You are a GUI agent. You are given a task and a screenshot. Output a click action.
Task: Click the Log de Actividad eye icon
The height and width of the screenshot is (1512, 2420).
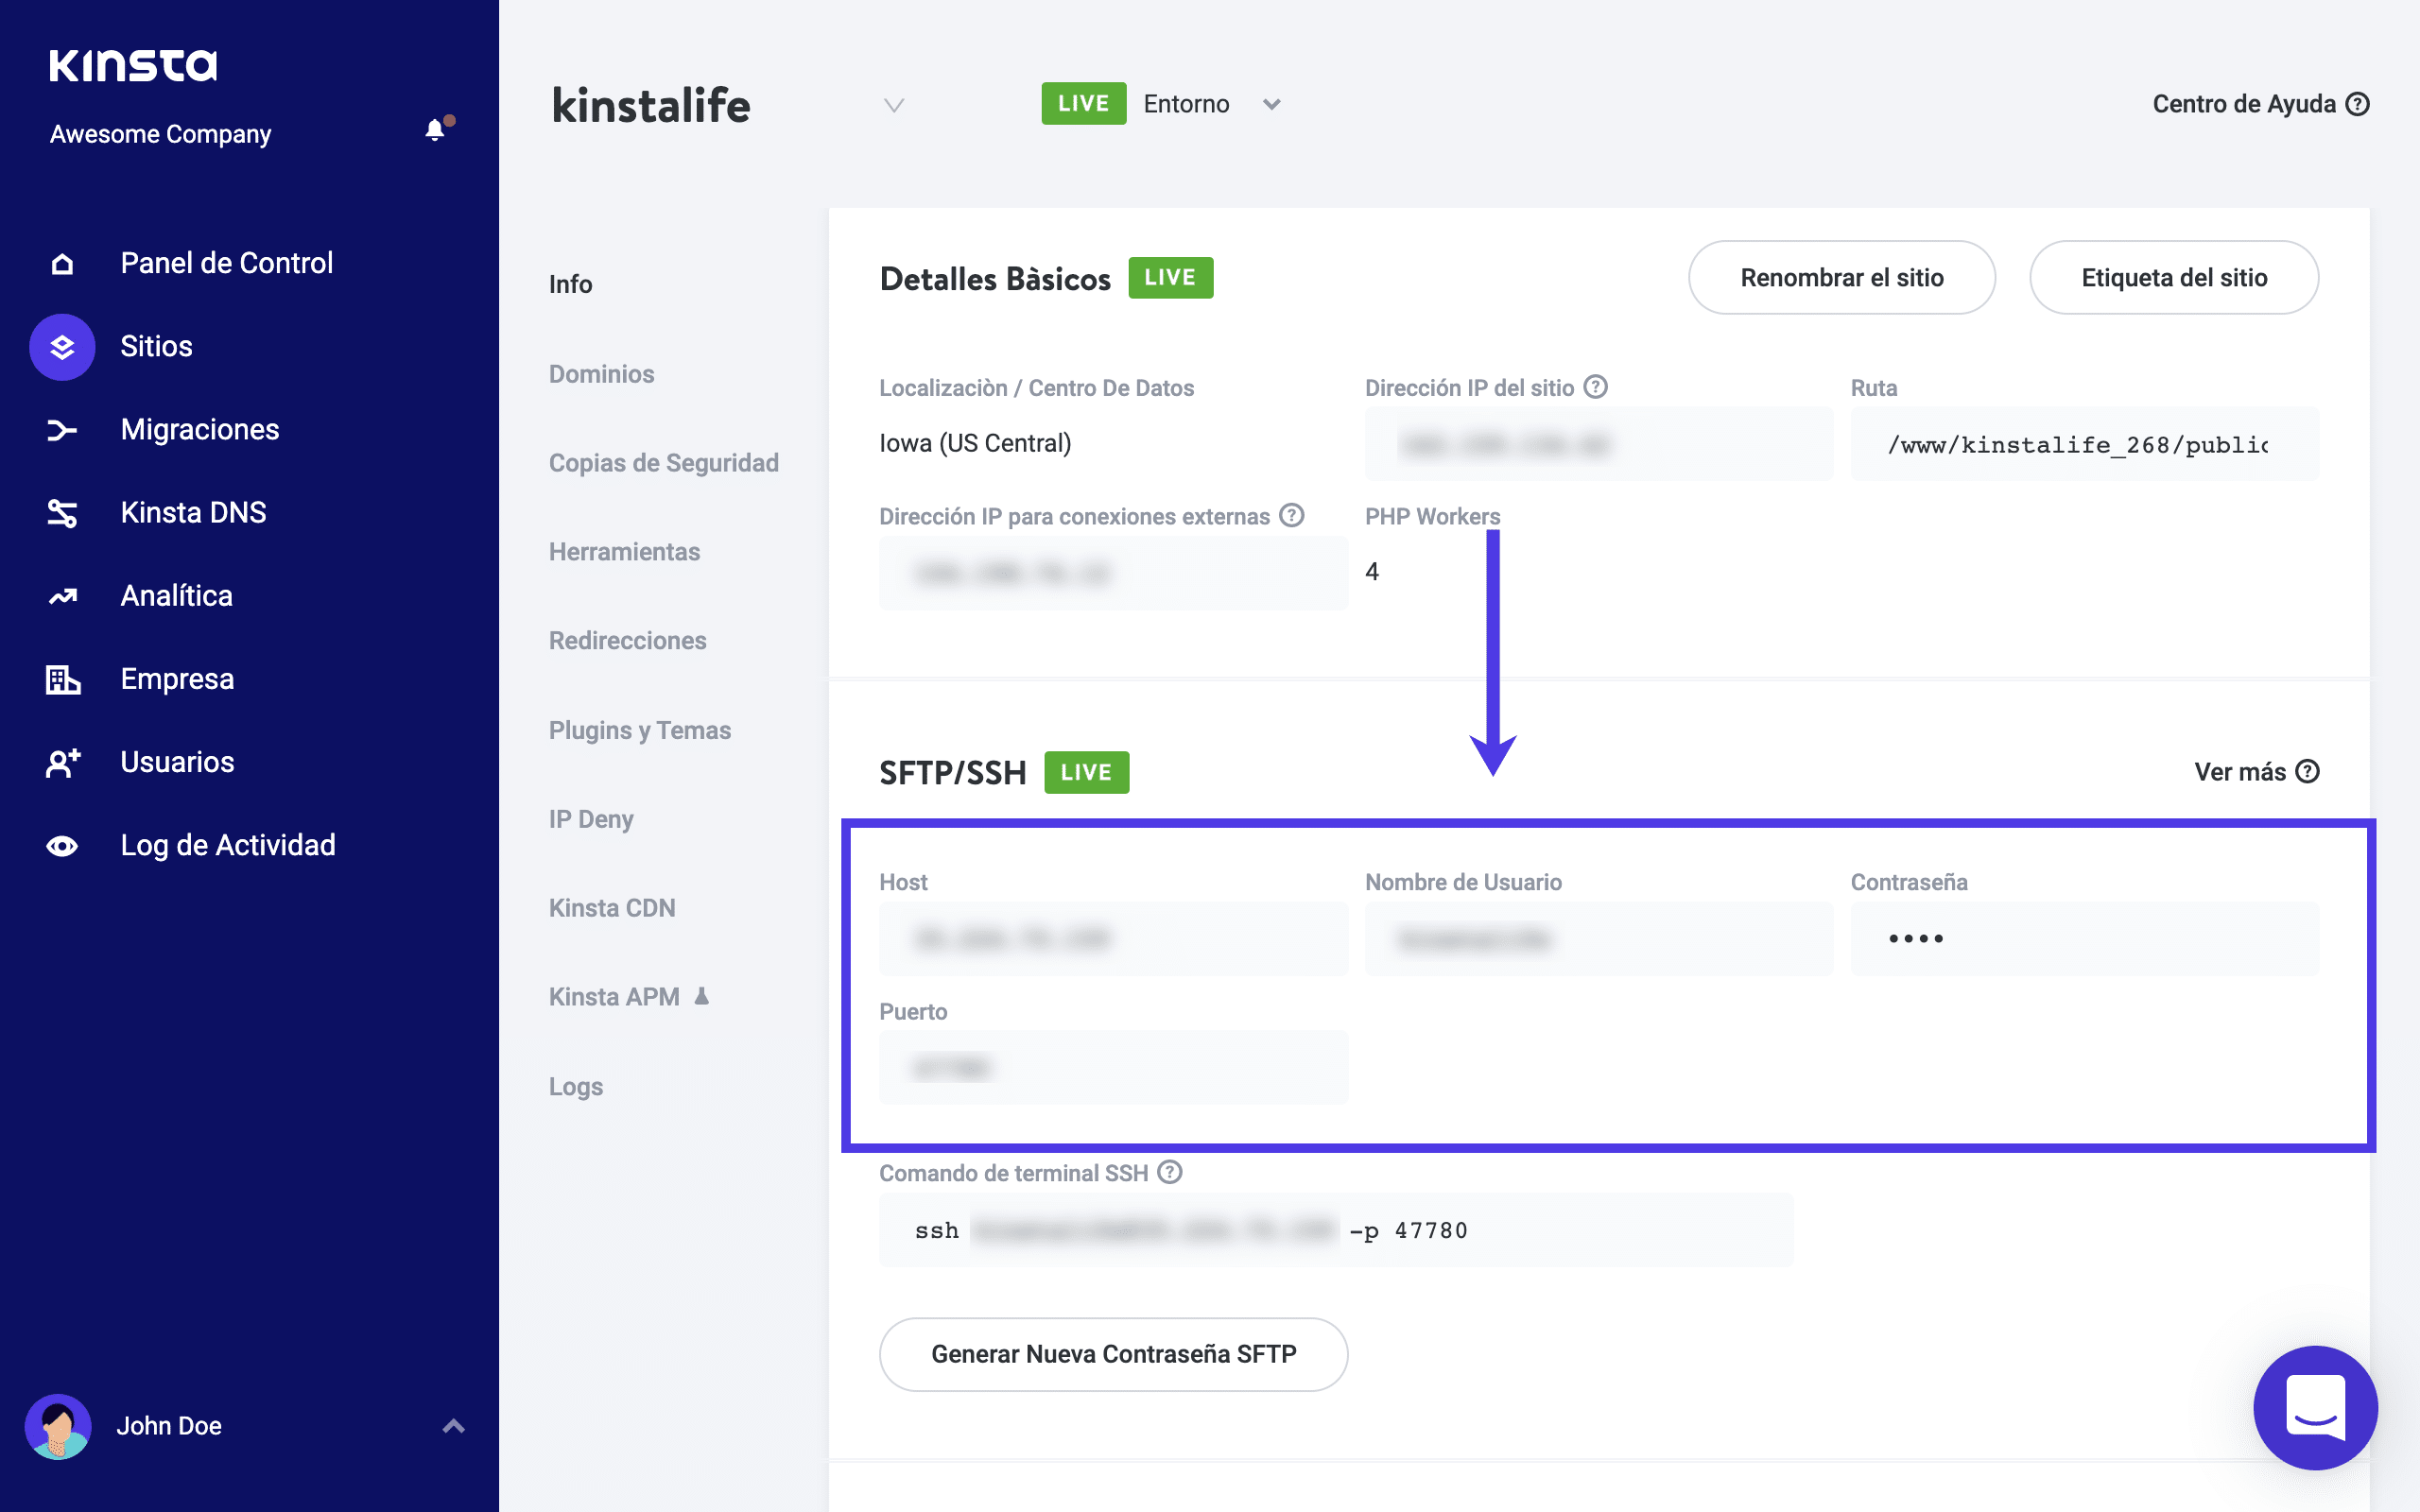pyautogui.click(x=62, y=846)
